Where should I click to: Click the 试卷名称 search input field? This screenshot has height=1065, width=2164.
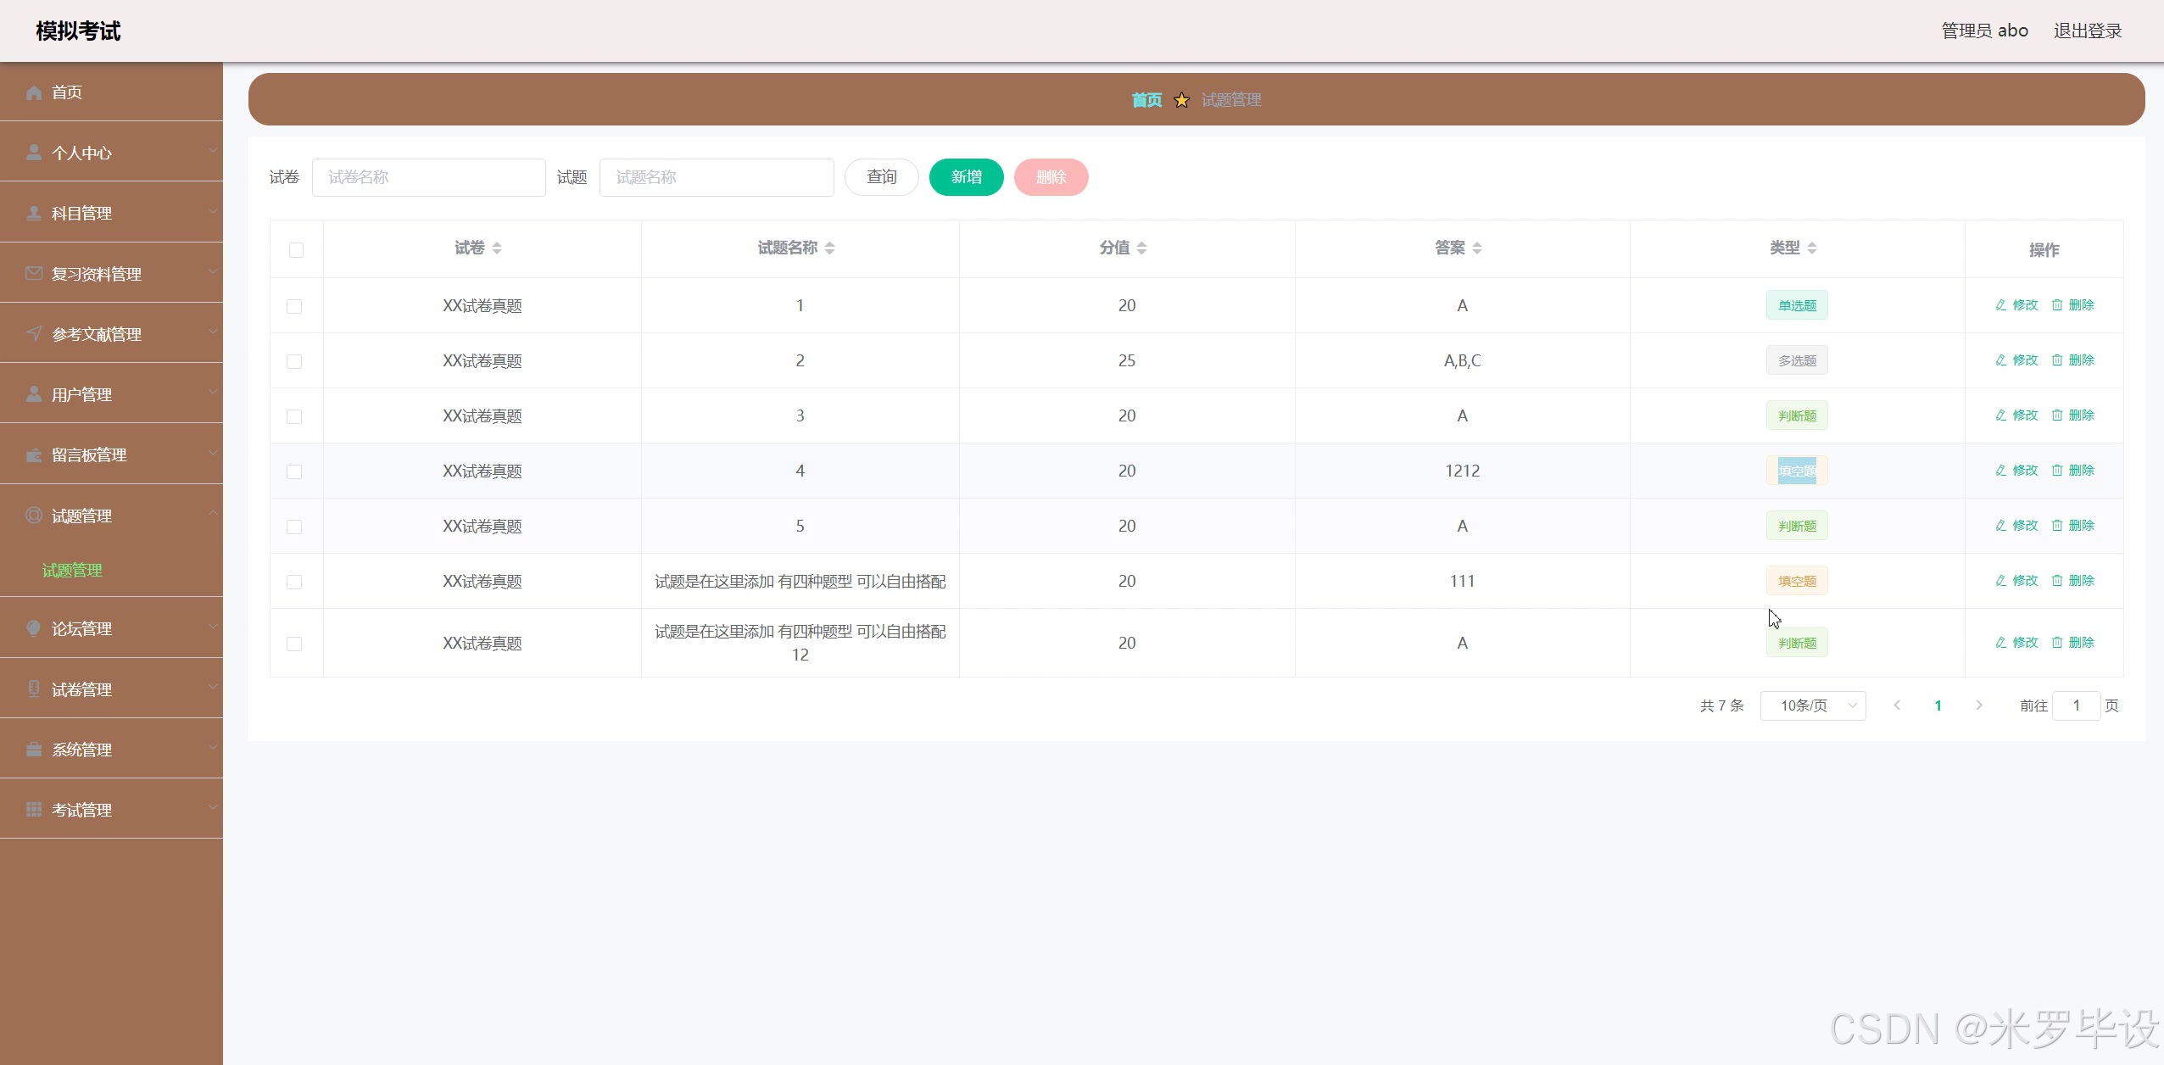point(428,177)
